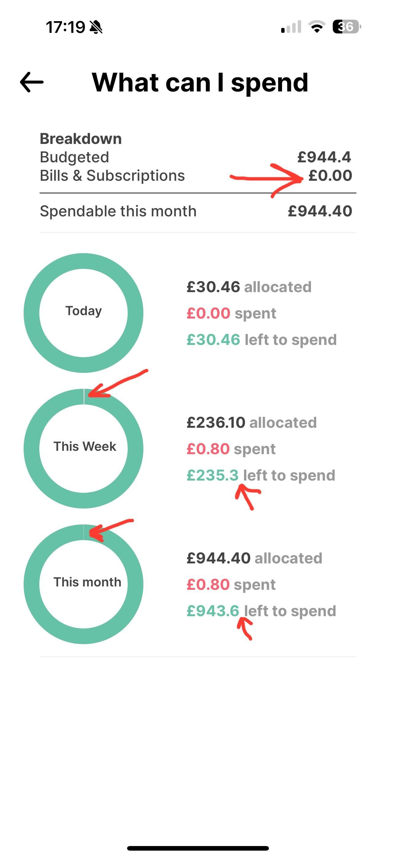This screenshot has height=858, width=396.
Task: Tap the Budgeted amount £944.4
Action: pyautogui.click(x=324, y=157)
